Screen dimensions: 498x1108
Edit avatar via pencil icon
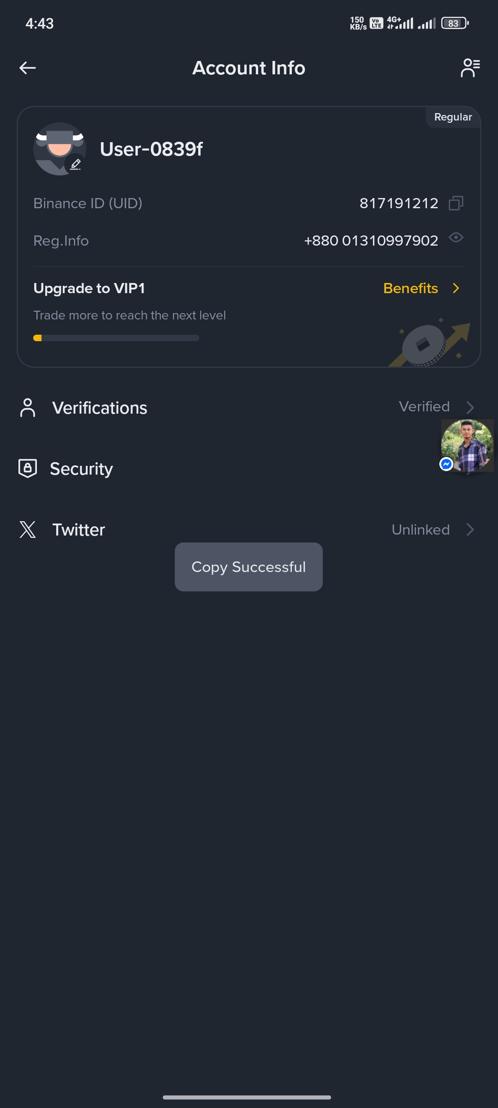pyautogui.click(x=76, y=164)
